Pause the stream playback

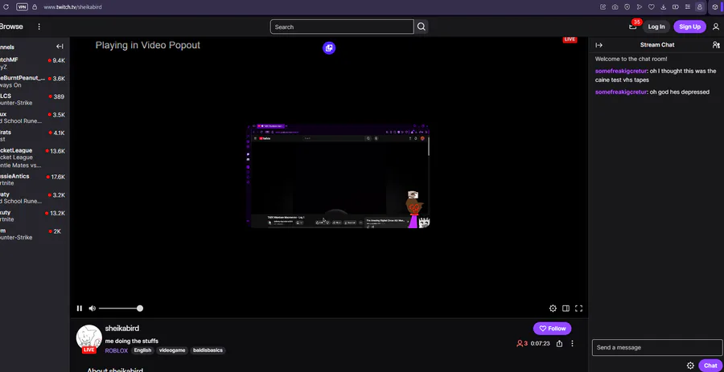(80, 309)
